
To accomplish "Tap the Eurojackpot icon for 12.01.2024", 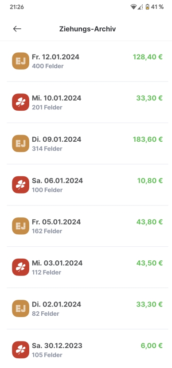I will coord(21,61).
